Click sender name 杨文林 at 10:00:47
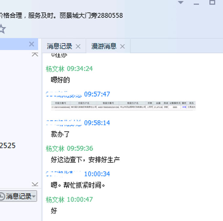Image resolution: width=223 pixels, height=221 pixels. tap(55, 199)
